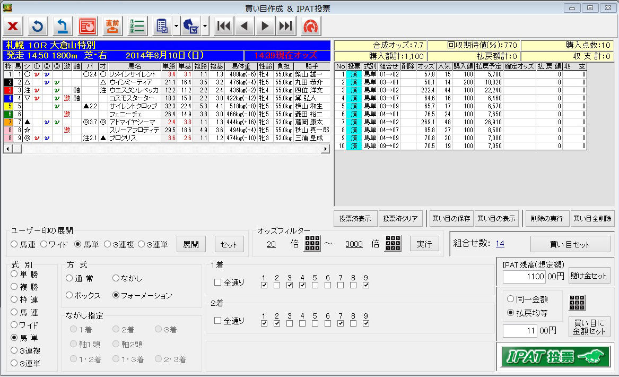Click the blue checklist document icon
Screen dimensions: 619x377
[162, 27]
